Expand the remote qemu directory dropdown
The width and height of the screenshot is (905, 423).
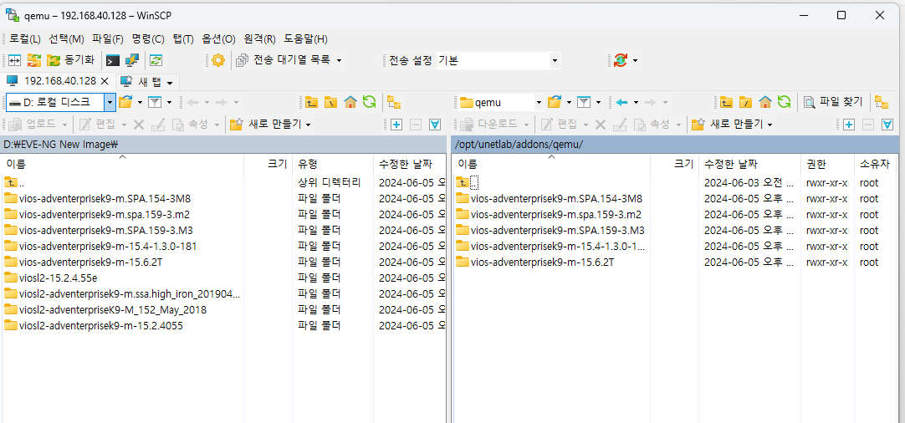pyautogui.click(x=539, y=103)
